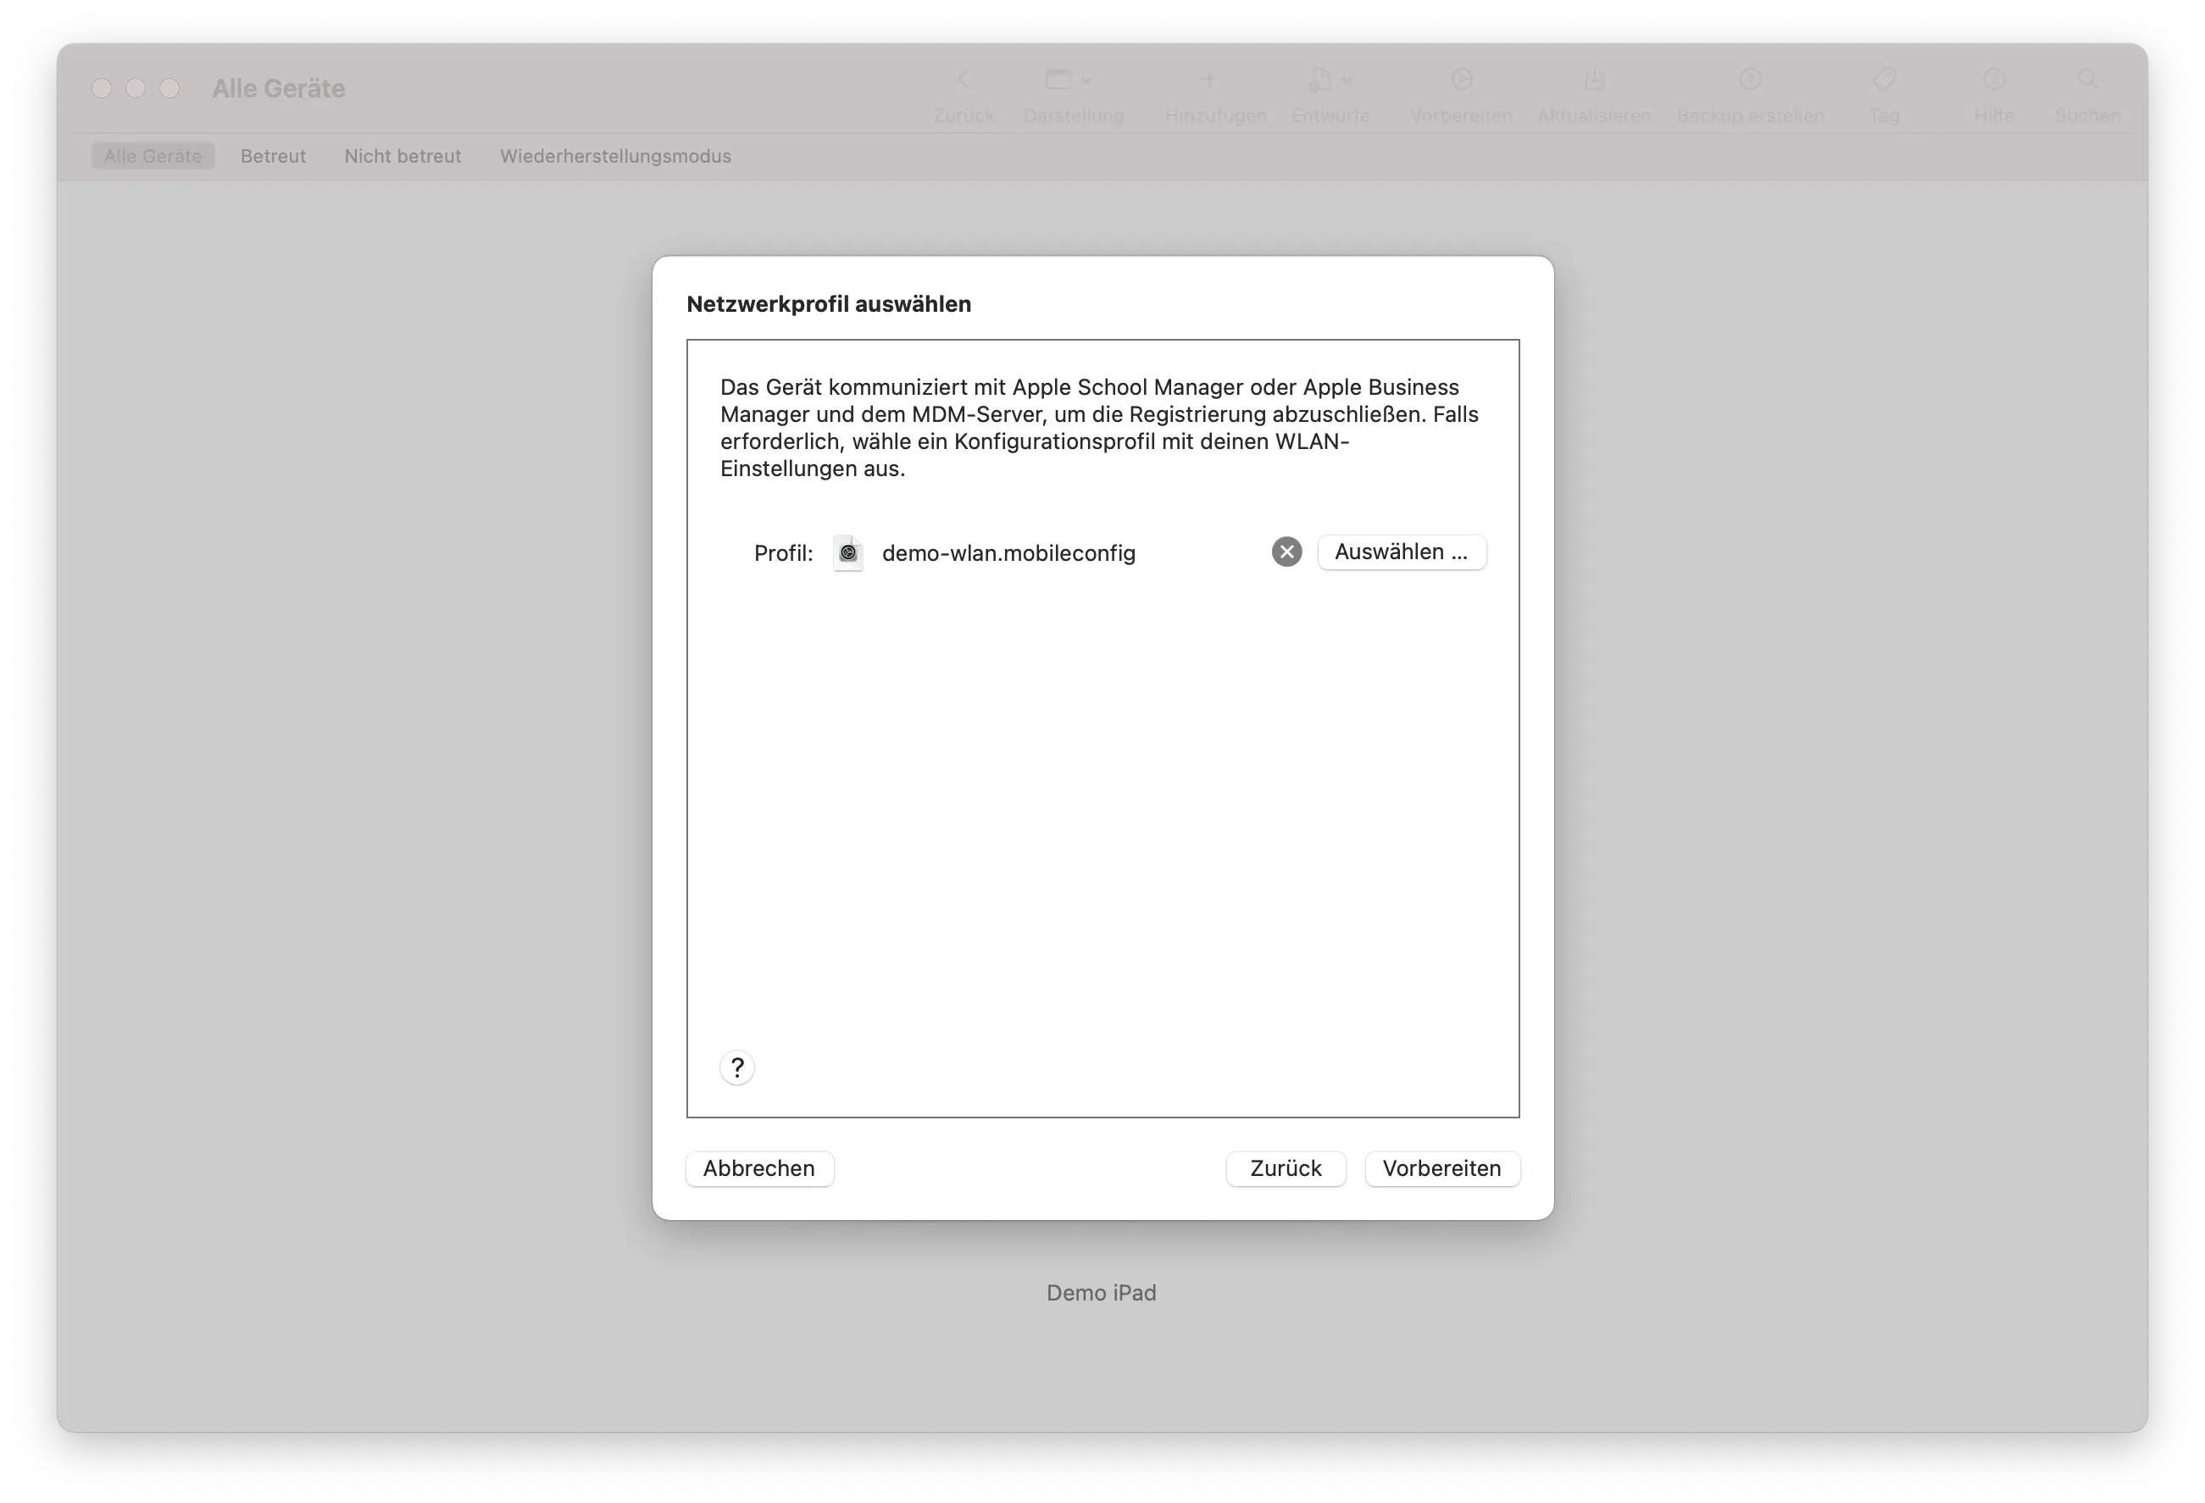Open the Alle Geräte view
This screenshot has height=1503, width=2205.
tap(153, 156)
